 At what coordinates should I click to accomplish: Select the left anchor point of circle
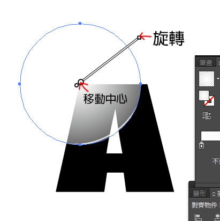20,84
